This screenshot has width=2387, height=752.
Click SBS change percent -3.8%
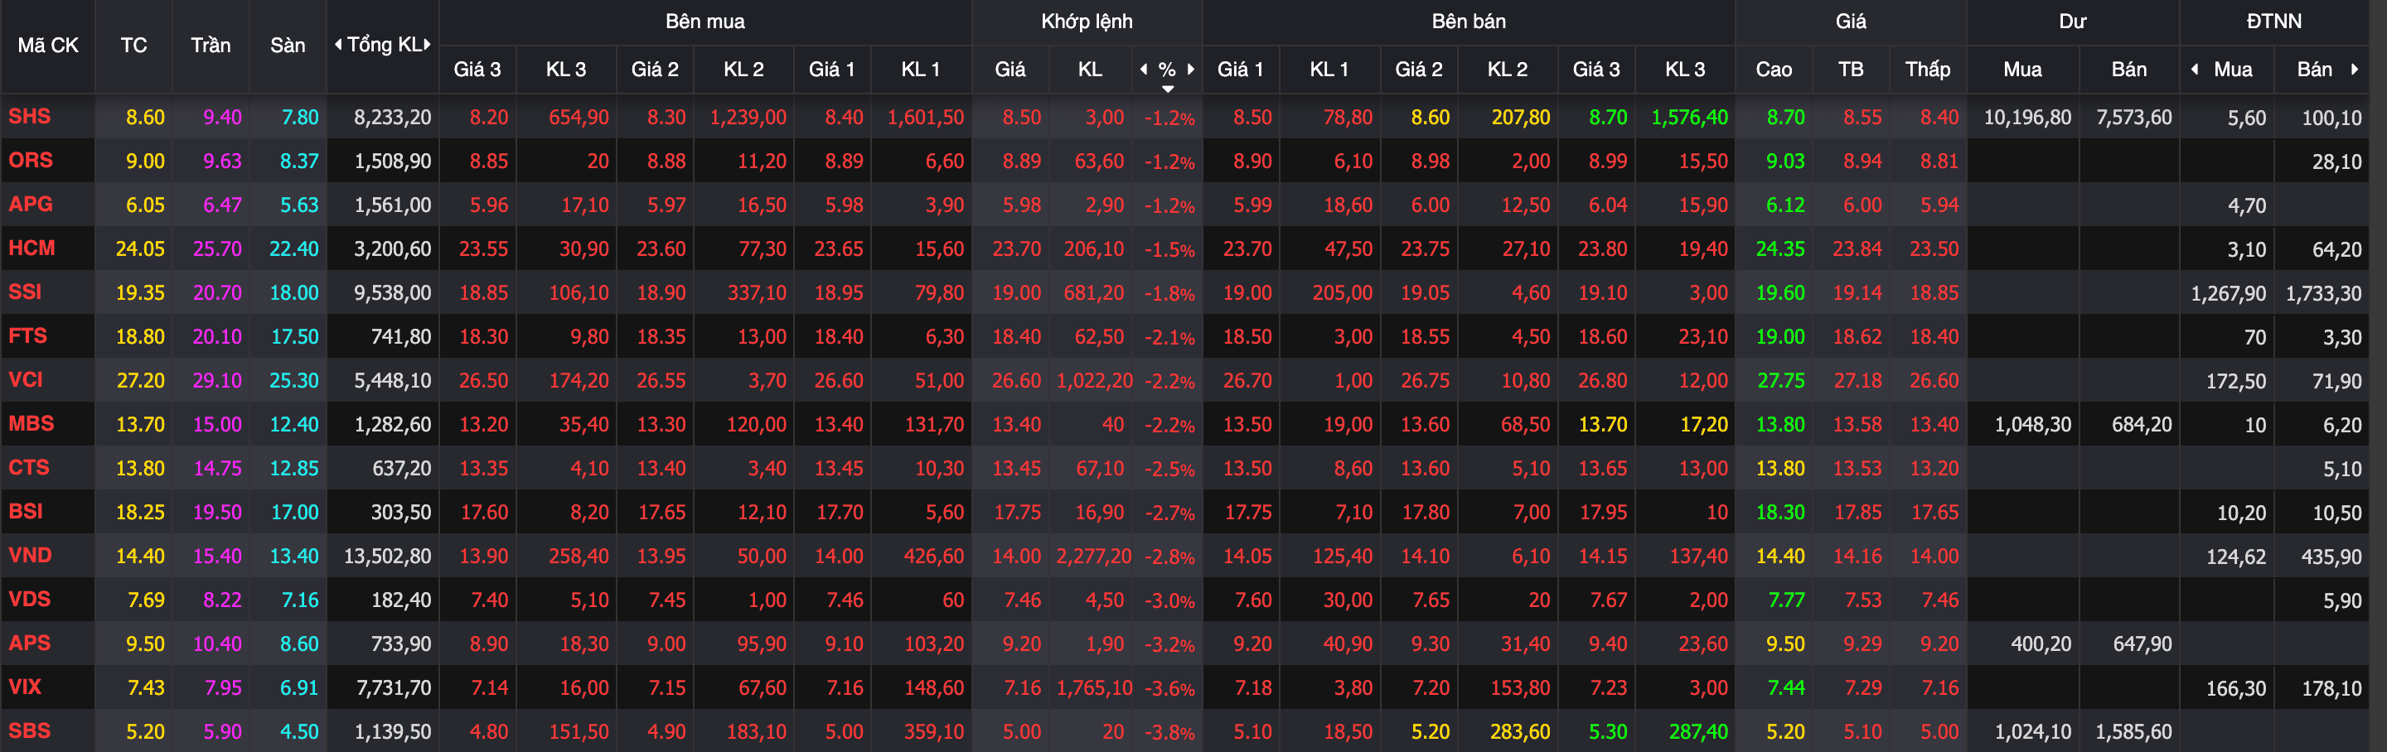pos(1169,733)
